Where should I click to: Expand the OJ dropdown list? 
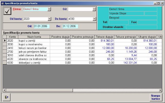pos(94,9)
